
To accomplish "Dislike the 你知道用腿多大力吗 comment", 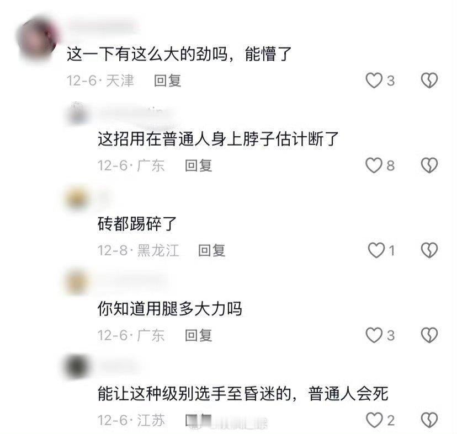I will click(429, 335).
